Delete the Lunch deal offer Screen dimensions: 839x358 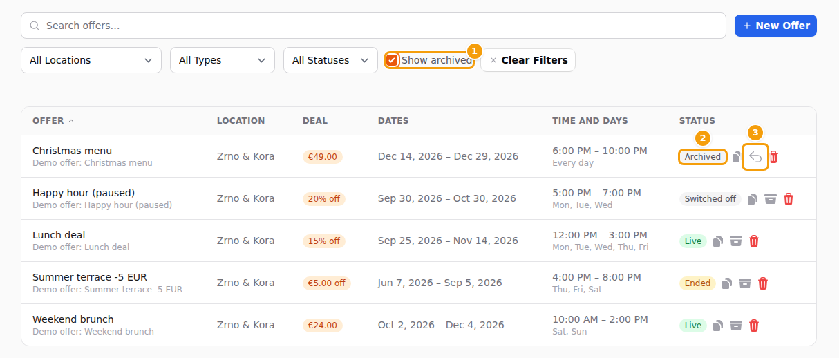(754, 241)
